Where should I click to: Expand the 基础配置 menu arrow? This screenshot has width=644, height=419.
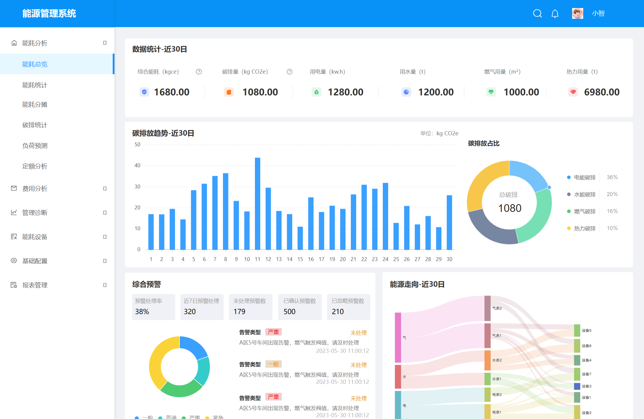point(105,261)
